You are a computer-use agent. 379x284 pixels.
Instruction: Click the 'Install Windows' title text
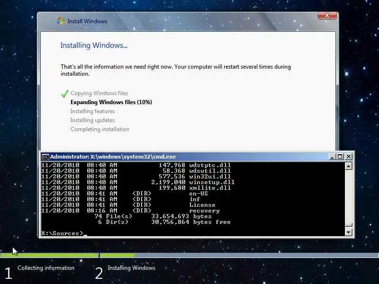click(x=87, y=21)
